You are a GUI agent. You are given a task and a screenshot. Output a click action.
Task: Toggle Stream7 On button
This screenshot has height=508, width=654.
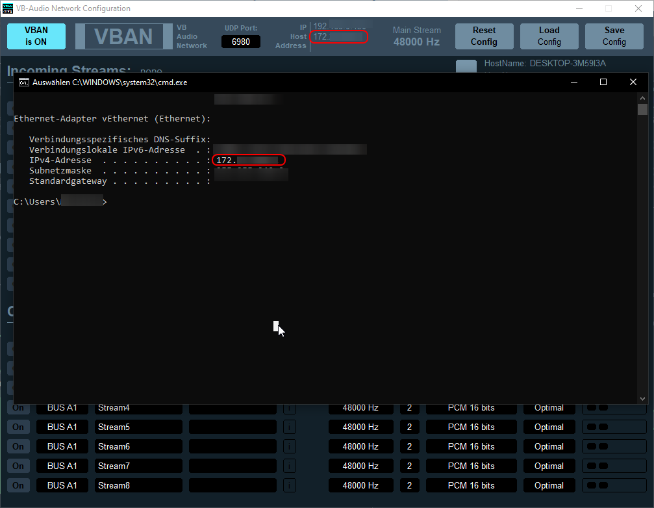click(18, 466)
